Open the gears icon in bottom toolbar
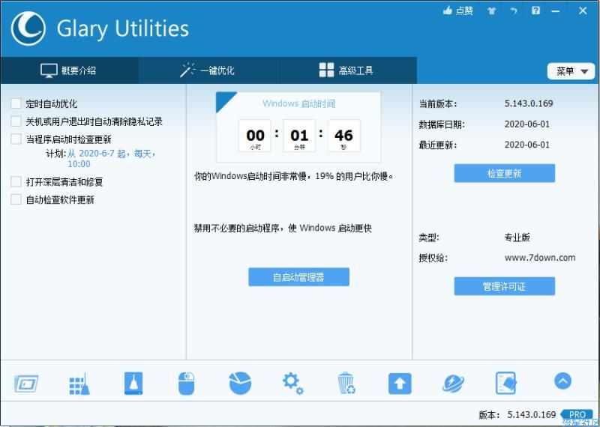This screenshot has height=427, width=600. pos(293,384)
